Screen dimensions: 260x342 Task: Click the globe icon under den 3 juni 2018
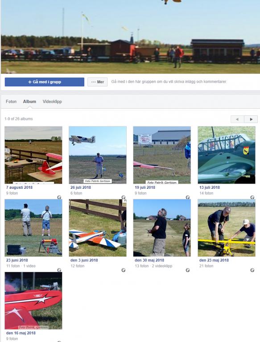click(124, 270)
